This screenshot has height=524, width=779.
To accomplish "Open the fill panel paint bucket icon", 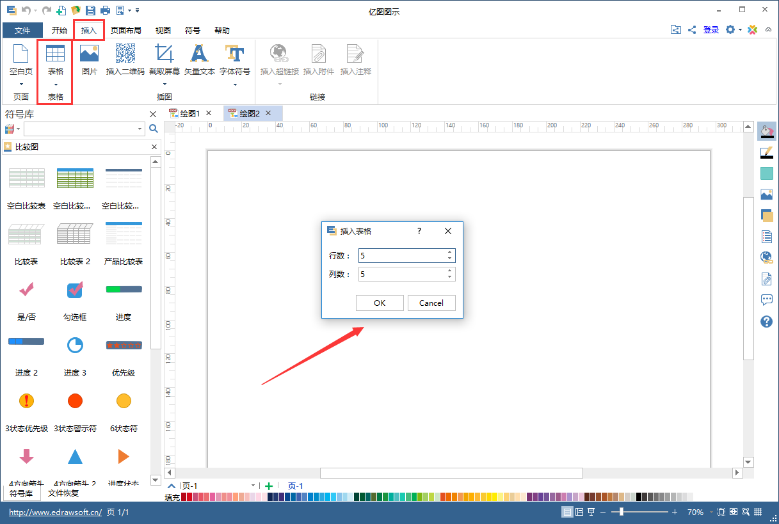I will coord(767,131).
